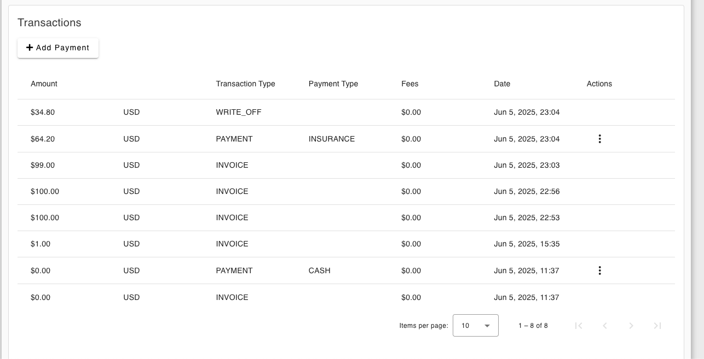Go to the next page of transactions
704x359 pixels.
631,325
